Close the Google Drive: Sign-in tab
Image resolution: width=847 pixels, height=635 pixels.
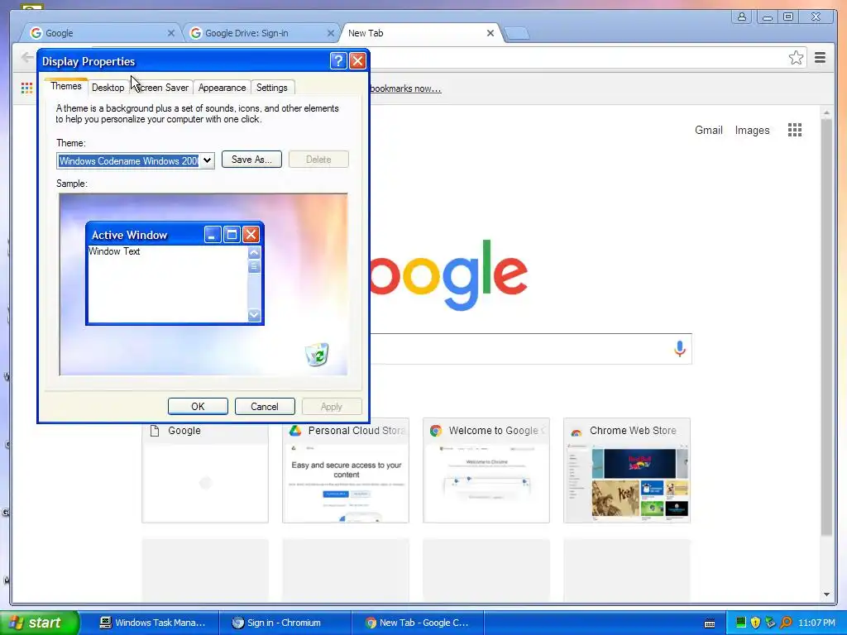coord(331,33)
